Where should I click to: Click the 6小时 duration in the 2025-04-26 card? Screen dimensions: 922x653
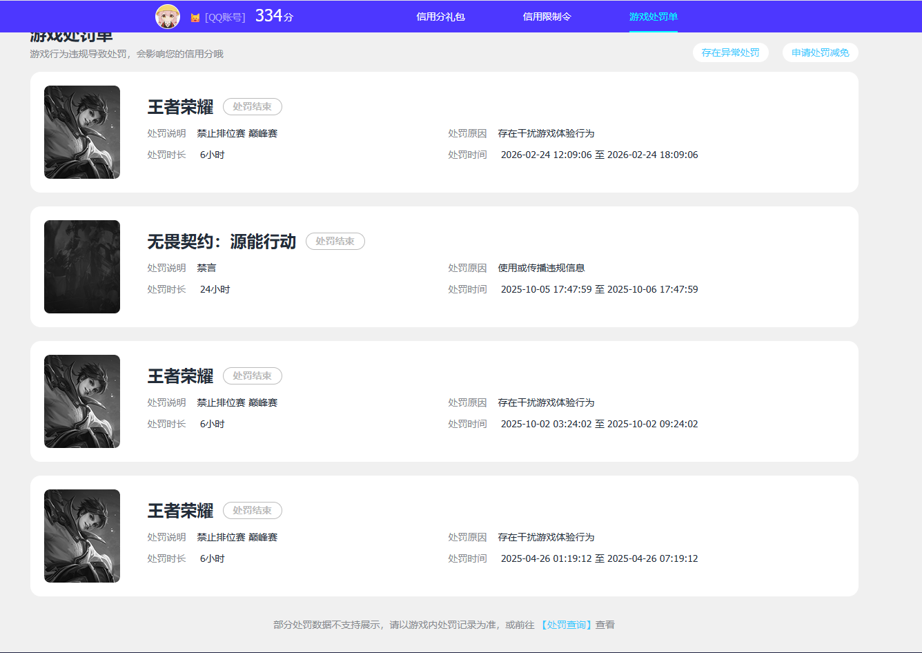coord(213,558)
